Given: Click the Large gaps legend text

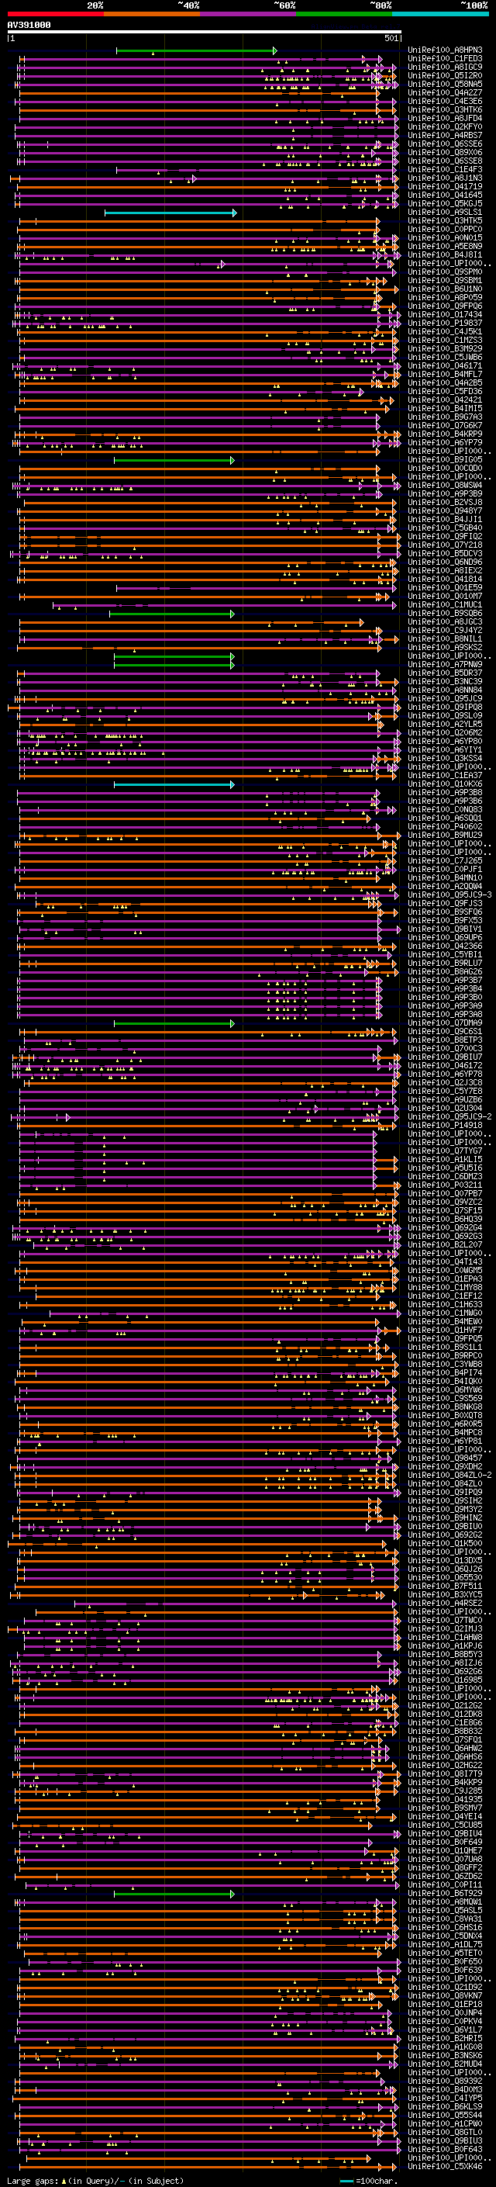Looking at the screenshot, I should pos(33,2181).
